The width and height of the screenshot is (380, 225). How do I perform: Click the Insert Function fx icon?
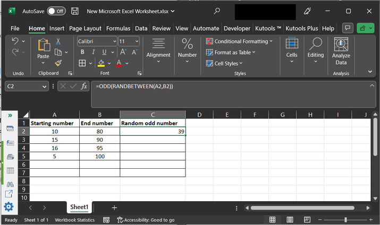pyautogui.click(x=84, y=86)
